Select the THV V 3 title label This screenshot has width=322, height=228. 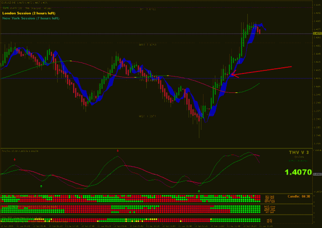299,153
